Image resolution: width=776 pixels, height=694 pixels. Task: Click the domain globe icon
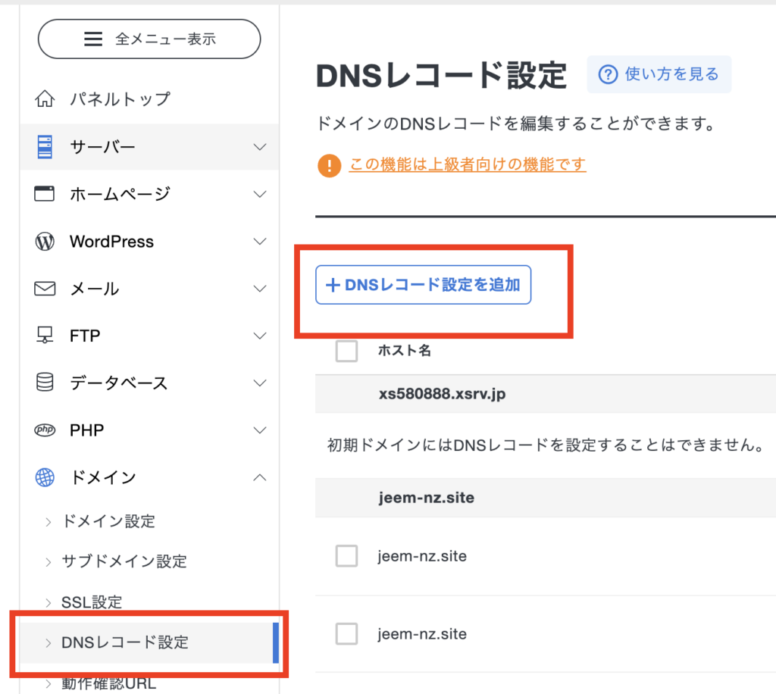45,477
